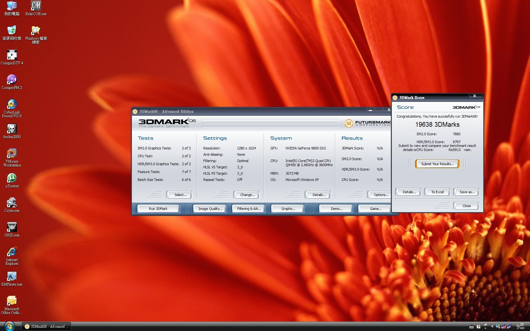Click 3DMark06 top progress bar
The image size is (530, 331).
[270, 123]
